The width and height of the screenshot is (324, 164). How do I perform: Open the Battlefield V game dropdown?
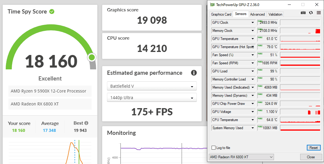[x=152, y=86]
